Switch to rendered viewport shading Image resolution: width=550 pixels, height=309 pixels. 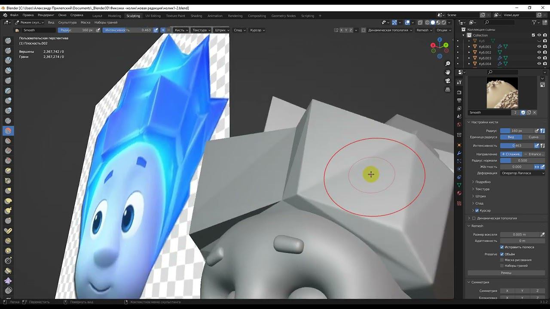click(444, 22)
